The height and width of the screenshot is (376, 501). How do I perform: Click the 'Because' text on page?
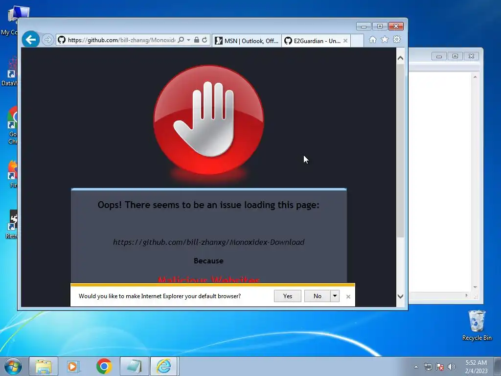208,260
